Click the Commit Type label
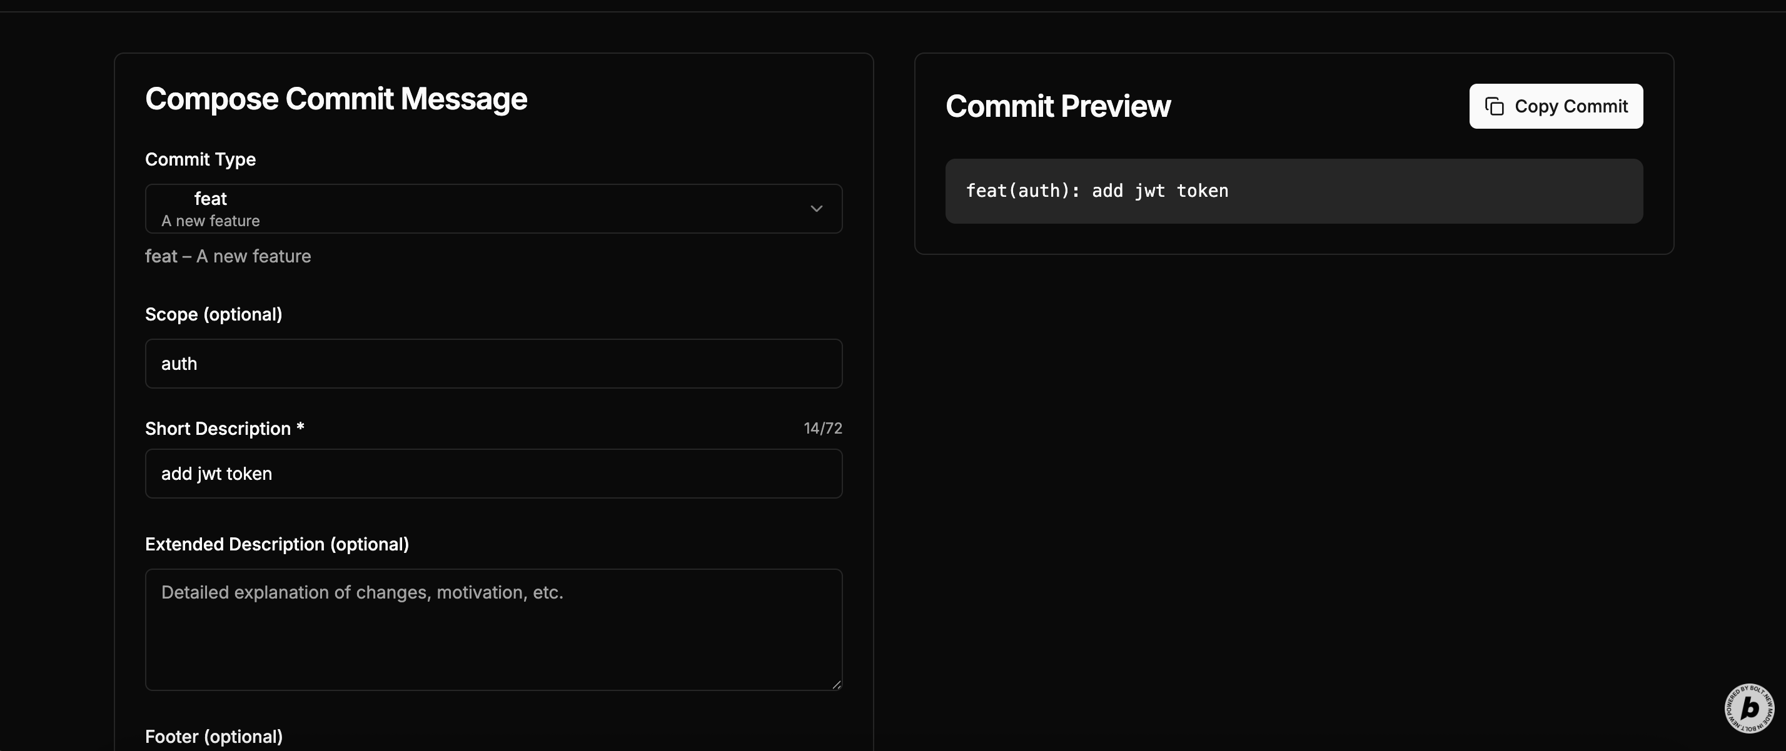The image size is (1786, 751). click(x=200, y=159)
